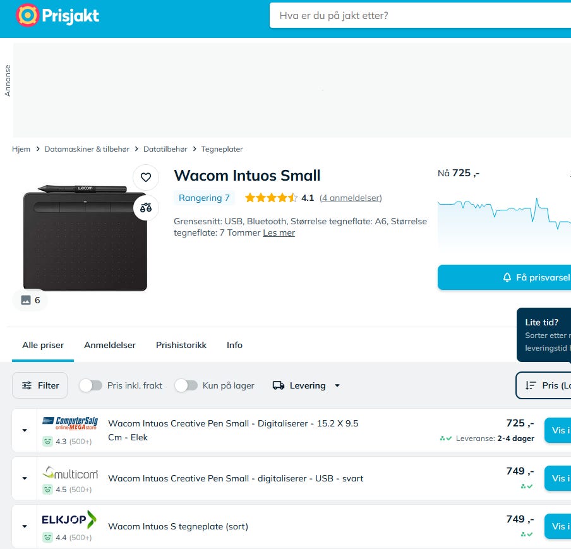Open the Pris sort dropdown

tap(543, 385)
